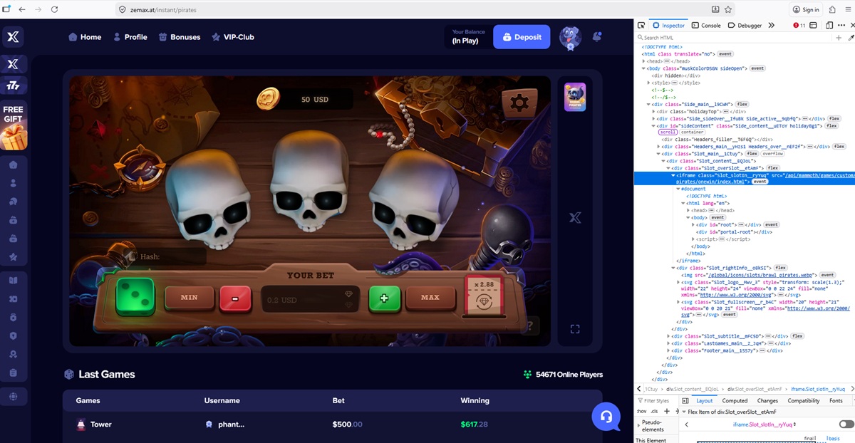
Task: Toggle the .cls class panel button
Action: click(x=655, y=411)
